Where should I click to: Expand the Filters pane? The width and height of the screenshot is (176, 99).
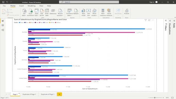pyautogui.click(x=166, y=21)
